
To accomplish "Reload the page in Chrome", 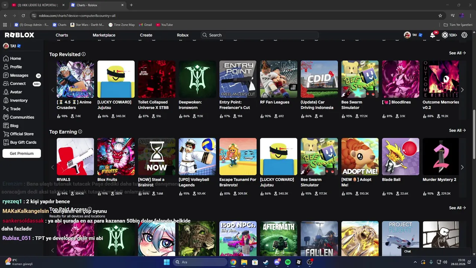I will pos(23,16).
